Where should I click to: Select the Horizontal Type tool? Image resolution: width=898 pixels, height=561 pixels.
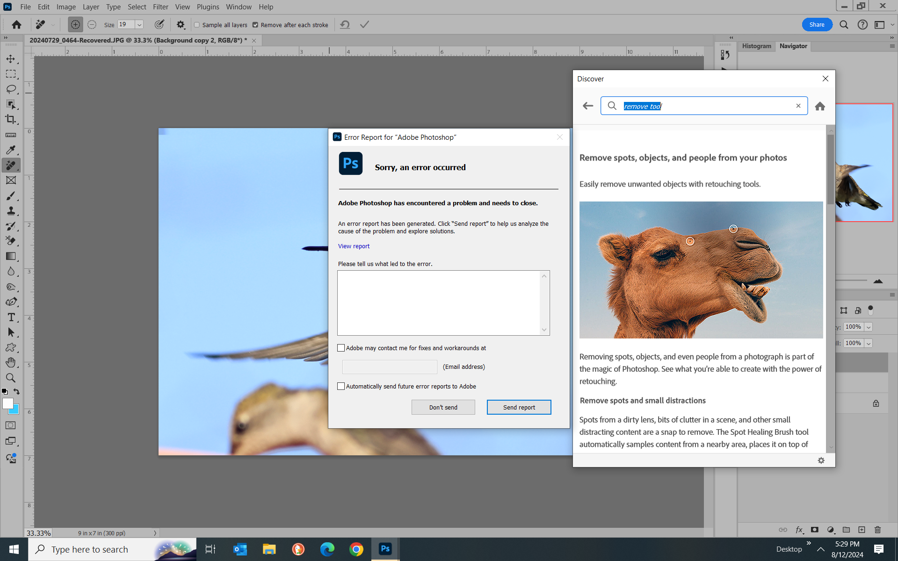12,317
